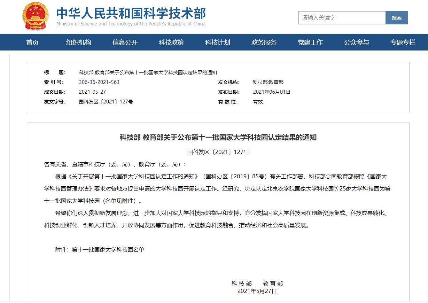The width and height of the screenshot is (428, 303).
Task: Go to 科技政策 navigation tab
Action: (171, 42)
